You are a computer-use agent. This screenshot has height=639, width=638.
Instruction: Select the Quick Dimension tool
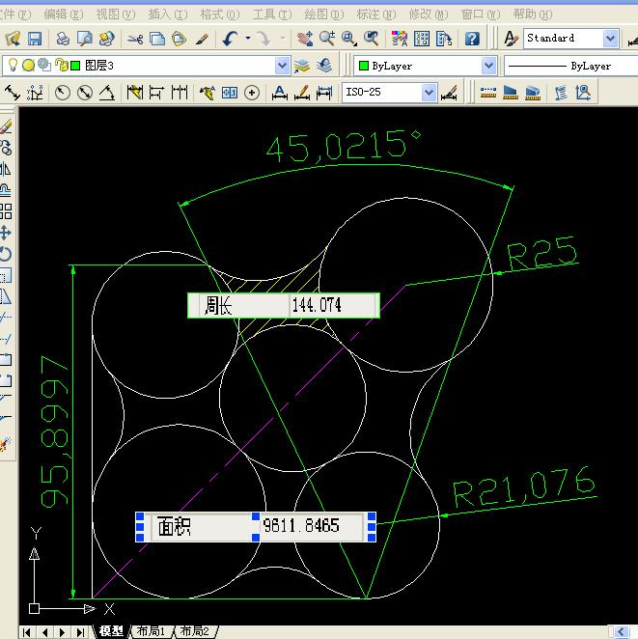pos(135,93)
